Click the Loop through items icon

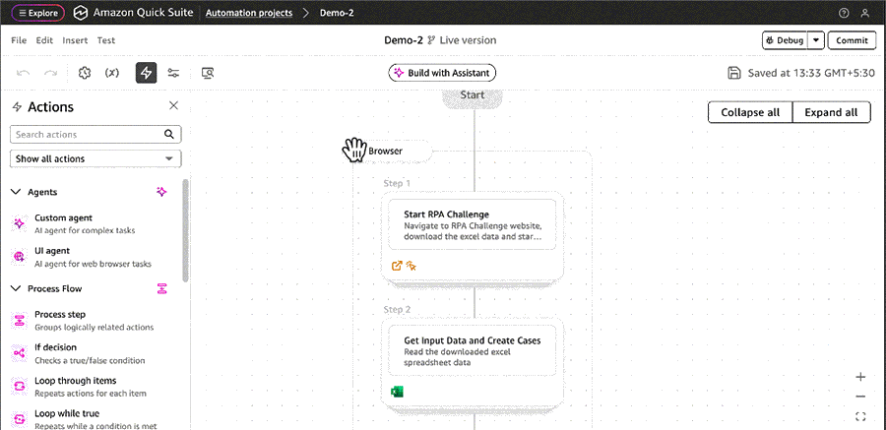pos(20,387)
